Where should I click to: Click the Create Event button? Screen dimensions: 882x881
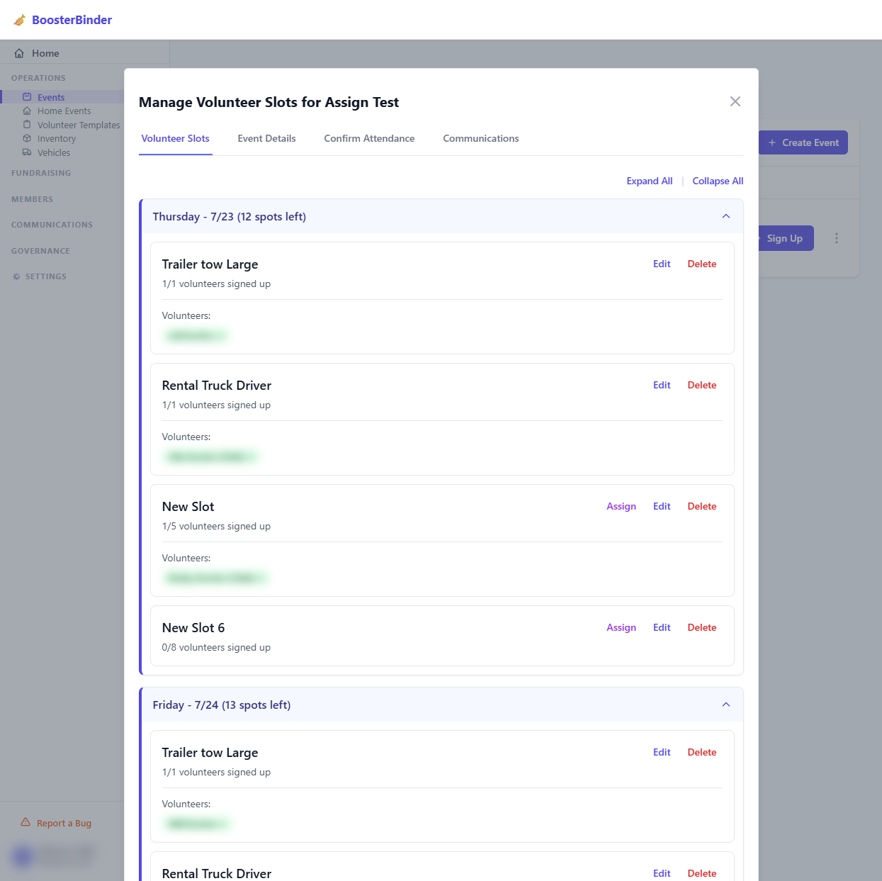(x=803, y=142)
